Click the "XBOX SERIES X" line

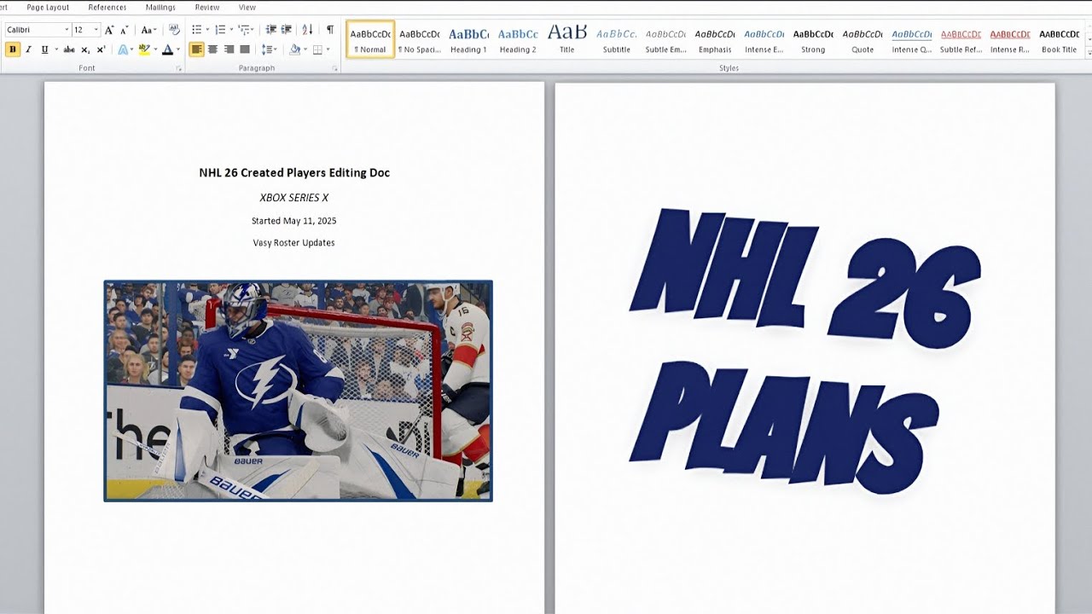point(294,198)
